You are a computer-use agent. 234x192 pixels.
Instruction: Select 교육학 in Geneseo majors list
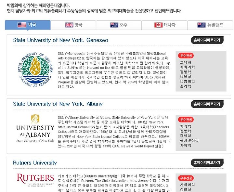click(x=186, y=62)
